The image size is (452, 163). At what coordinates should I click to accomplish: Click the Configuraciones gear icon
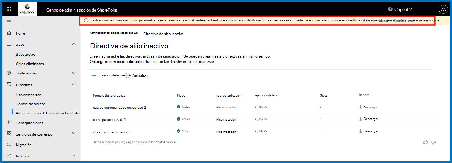pos(9,122)
